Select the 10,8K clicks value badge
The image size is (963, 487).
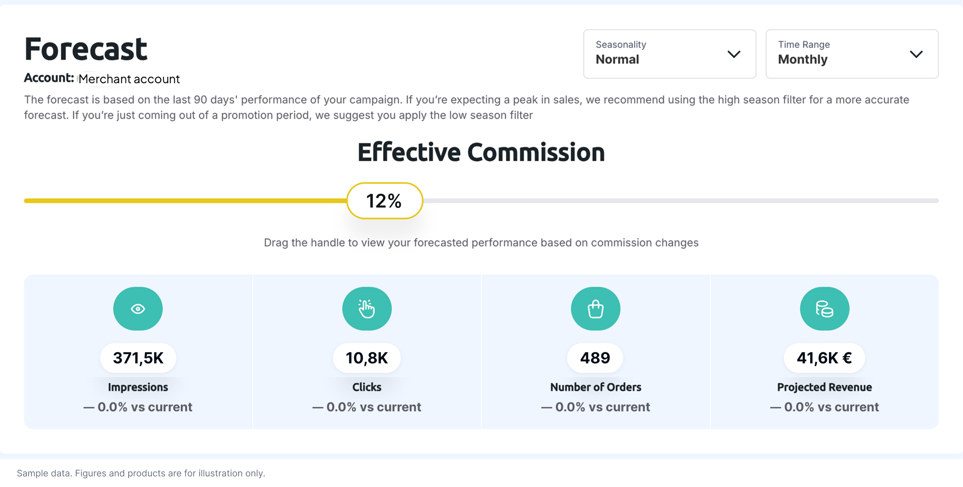tap(367, 358)
